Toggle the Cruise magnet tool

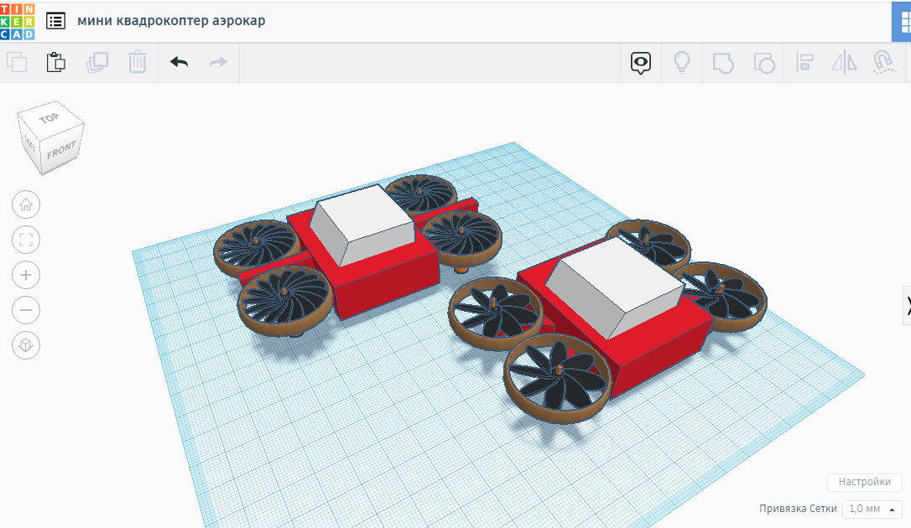883,62
